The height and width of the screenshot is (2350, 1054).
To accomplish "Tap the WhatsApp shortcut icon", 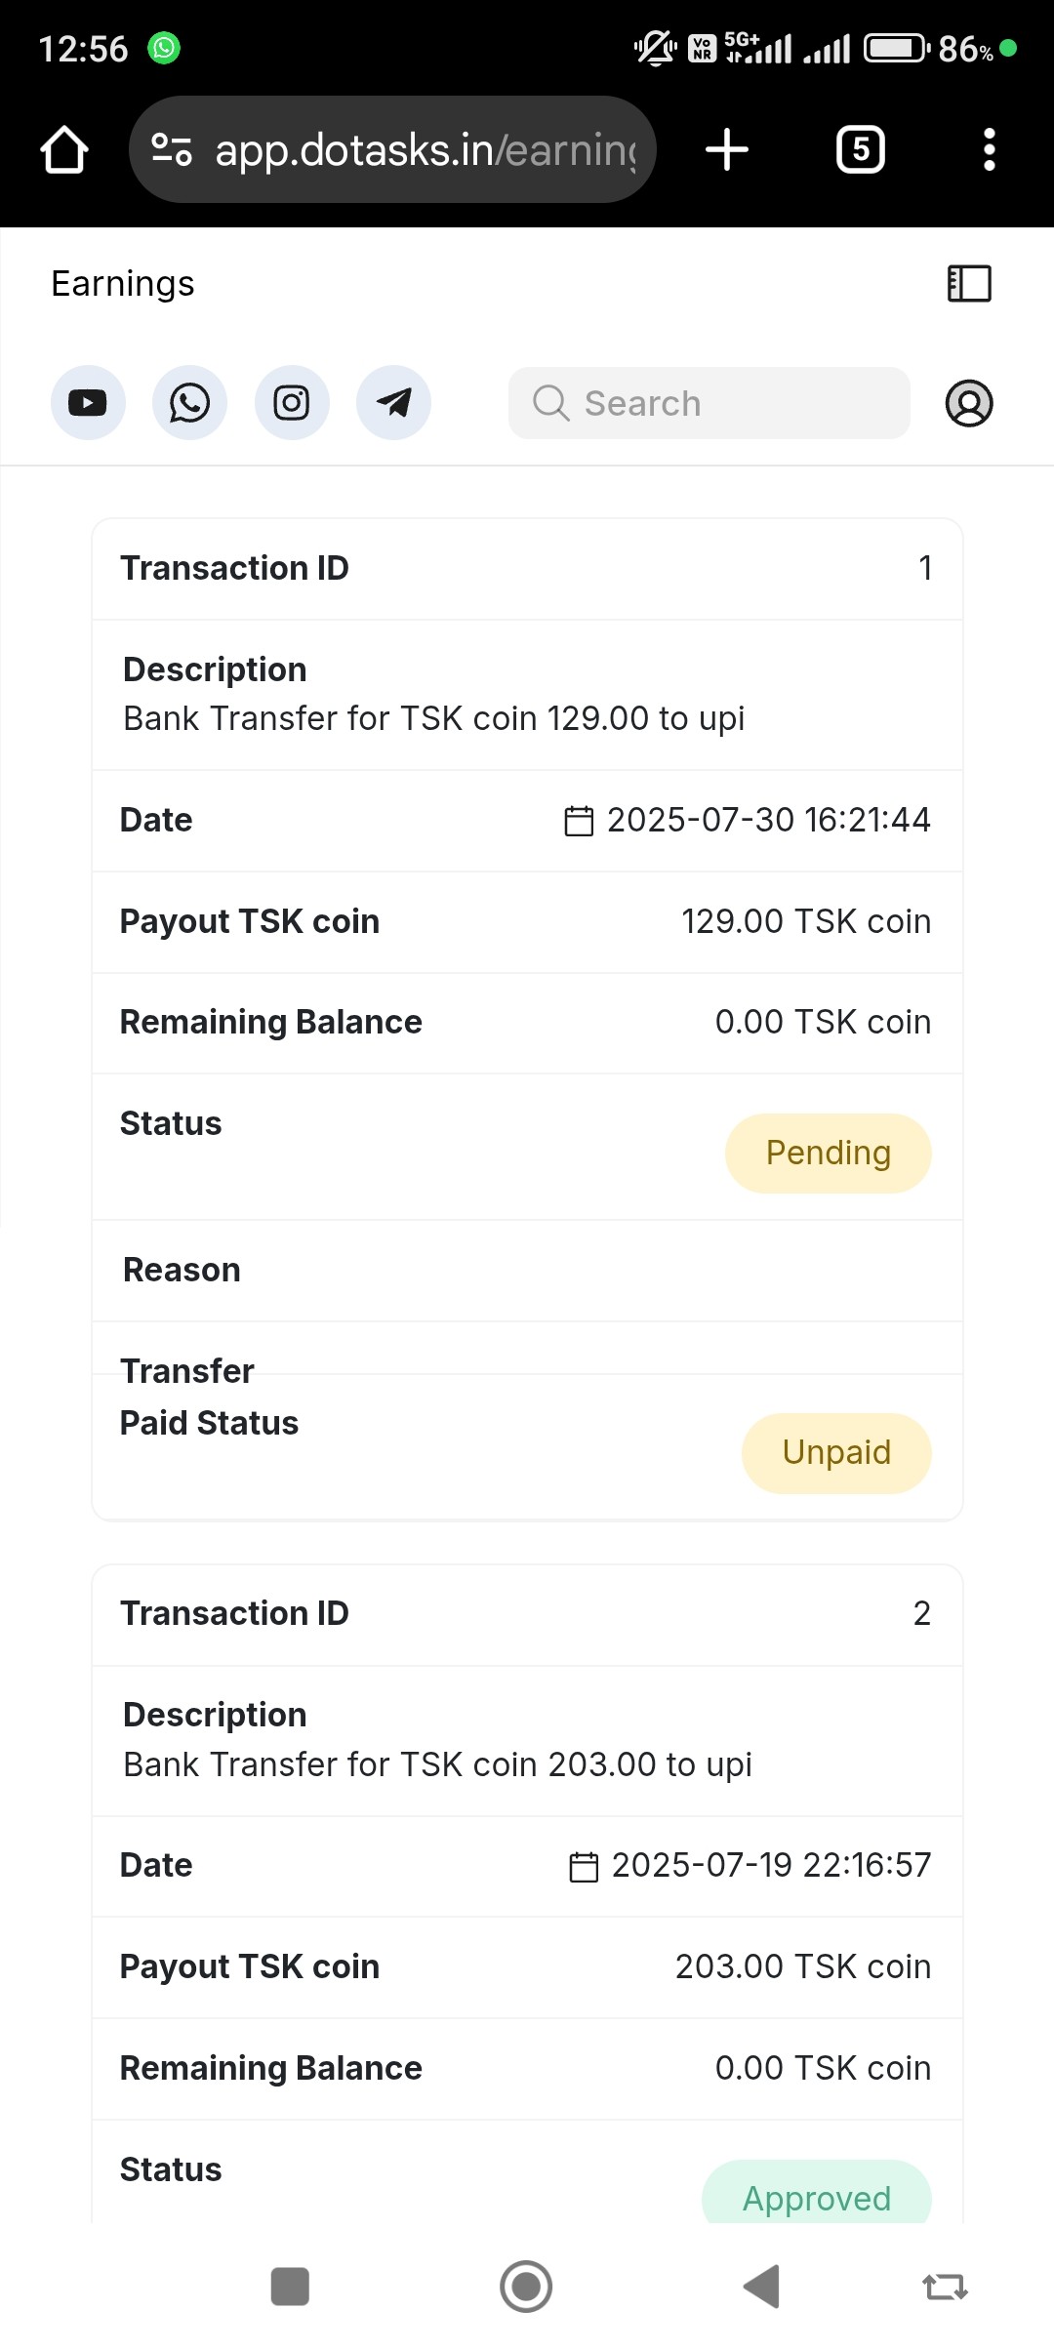I will coord(189,403).
